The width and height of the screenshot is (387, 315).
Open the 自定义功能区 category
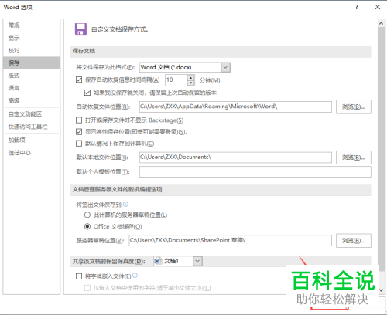coord(32,114)
